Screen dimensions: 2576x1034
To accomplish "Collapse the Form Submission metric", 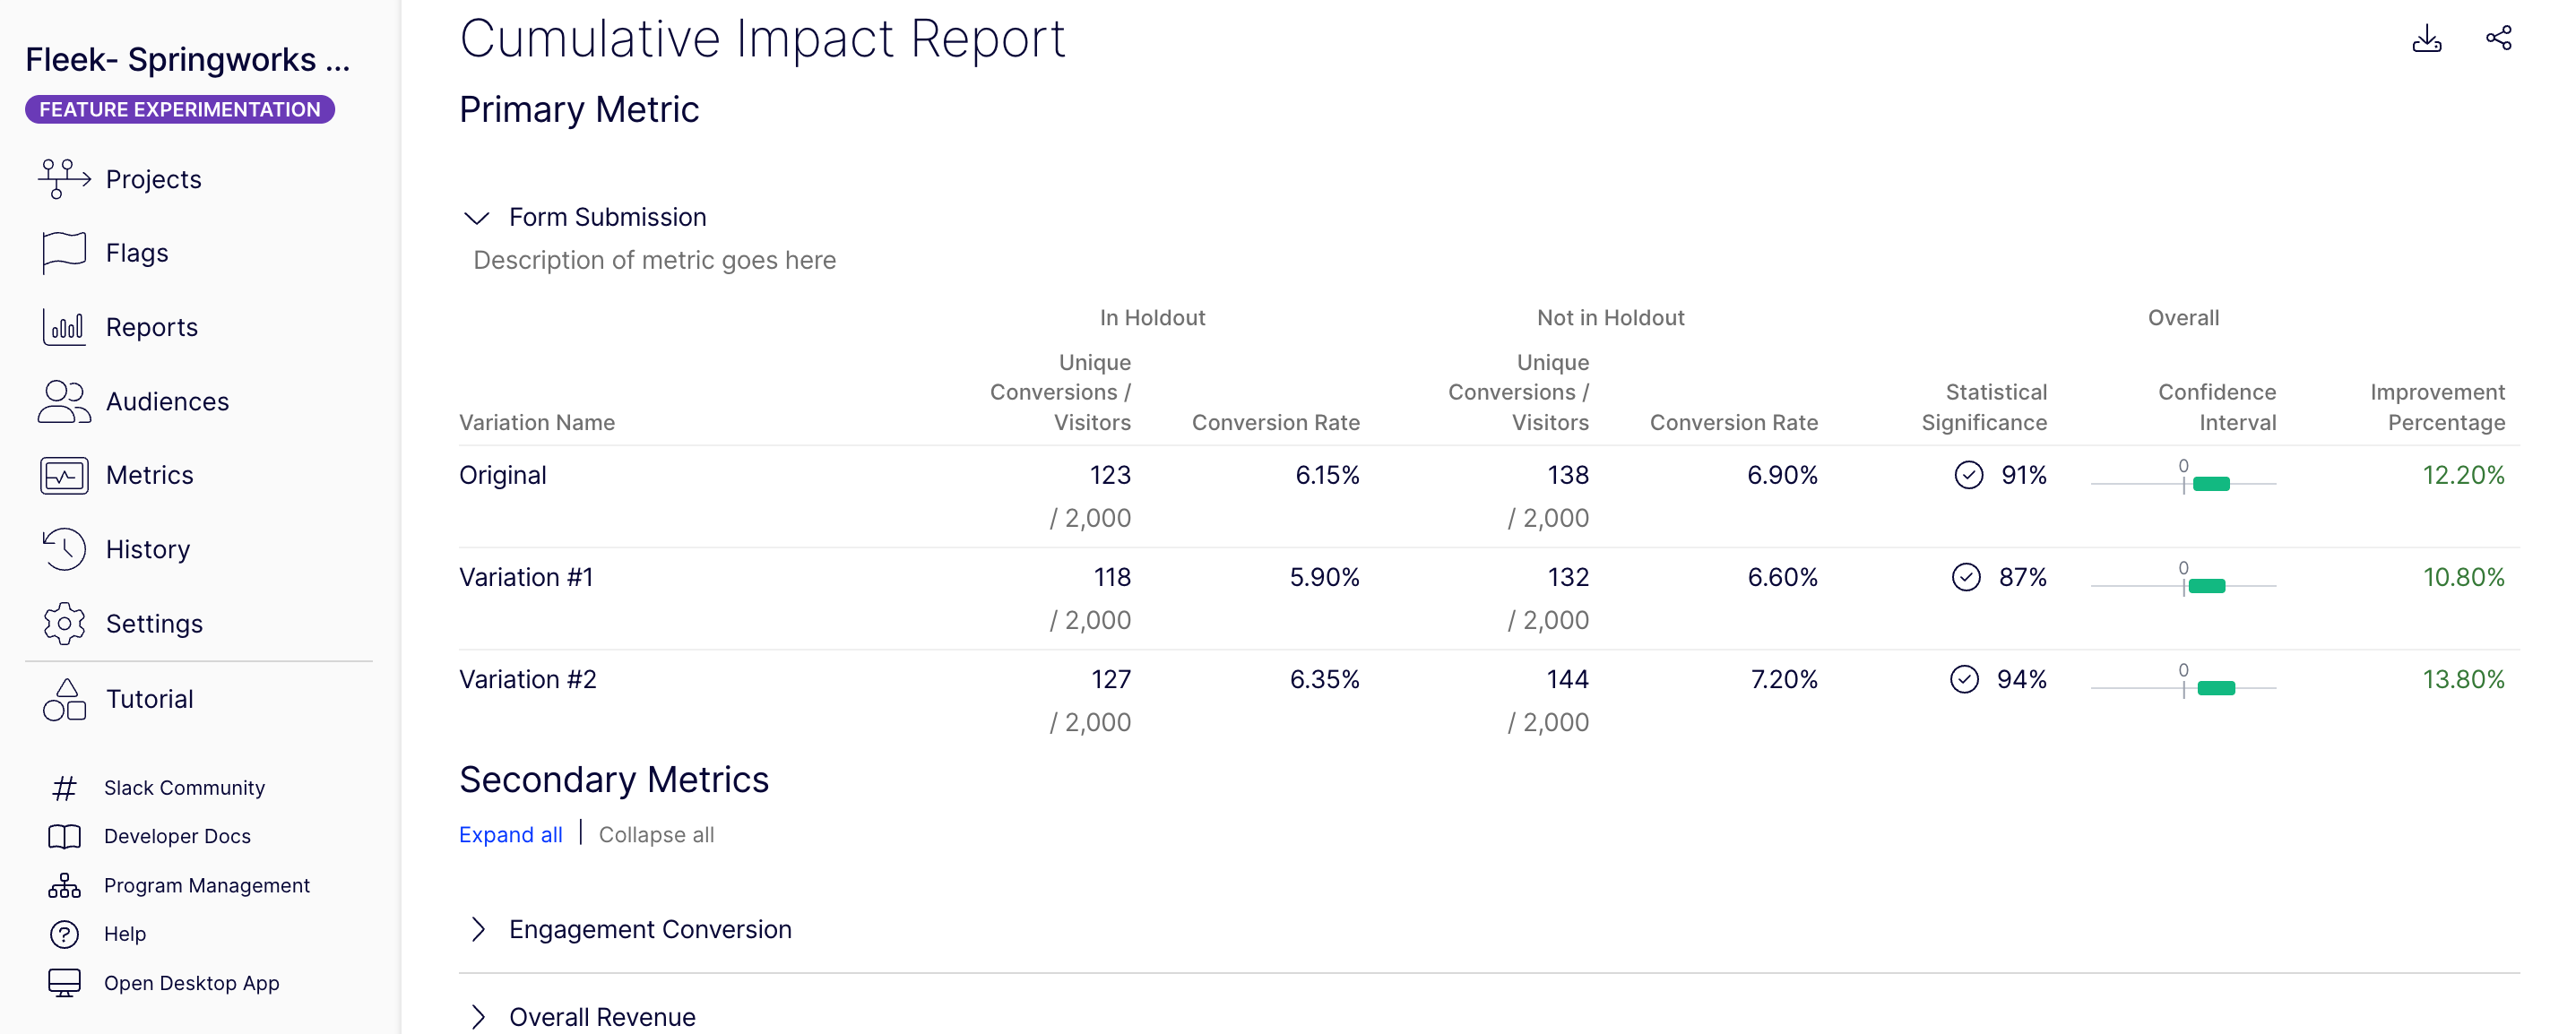I will 477,217.
